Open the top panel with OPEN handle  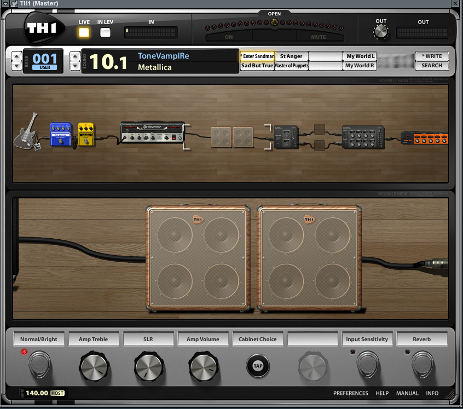[x=274, y=21]
